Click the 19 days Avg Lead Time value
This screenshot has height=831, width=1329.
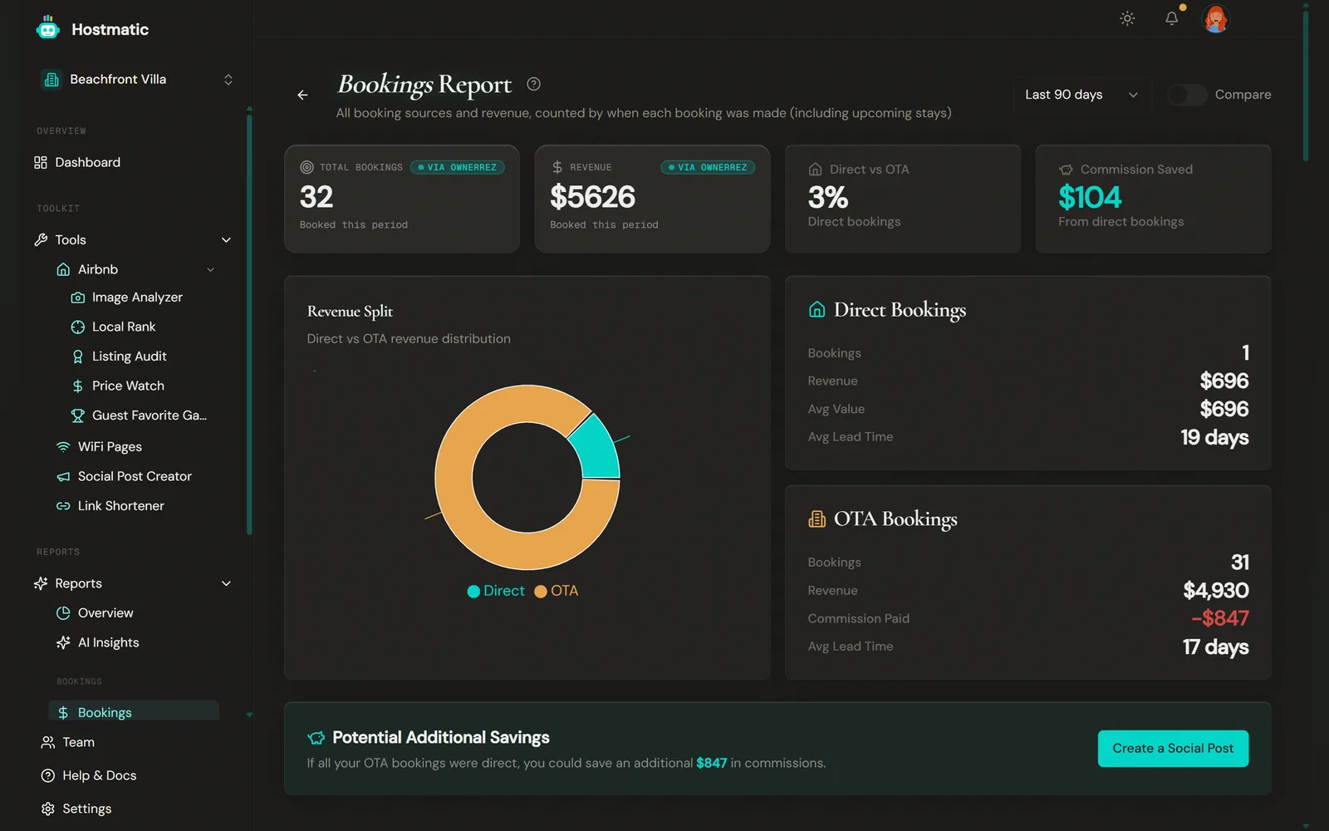tap(1214, 437)
